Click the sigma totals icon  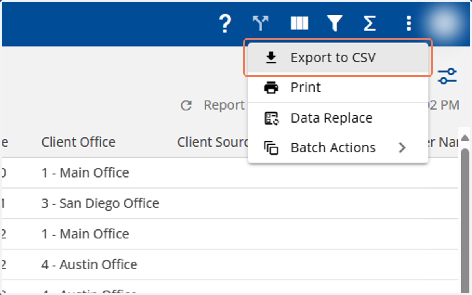tap(369, 24)
